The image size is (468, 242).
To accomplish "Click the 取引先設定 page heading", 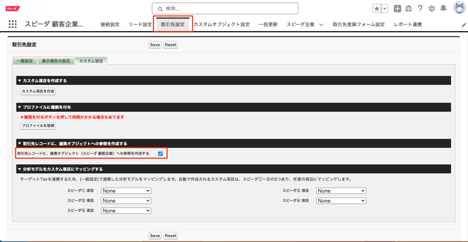I will pyautogui.click(x=24, y=45).
